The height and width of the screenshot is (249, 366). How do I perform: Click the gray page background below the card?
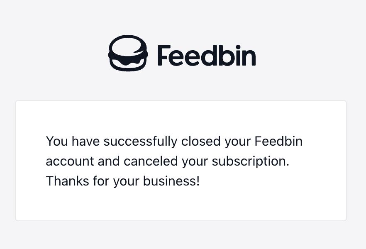(181, 235)
